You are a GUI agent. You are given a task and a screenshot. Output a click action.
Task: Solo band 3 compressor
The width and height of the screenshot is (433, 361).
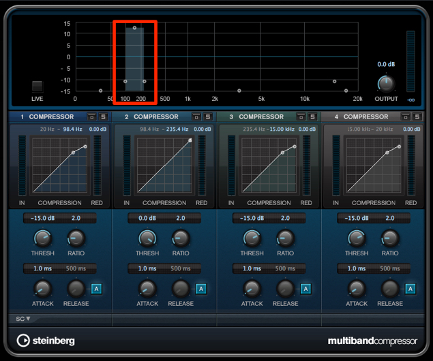pos(312,117)
